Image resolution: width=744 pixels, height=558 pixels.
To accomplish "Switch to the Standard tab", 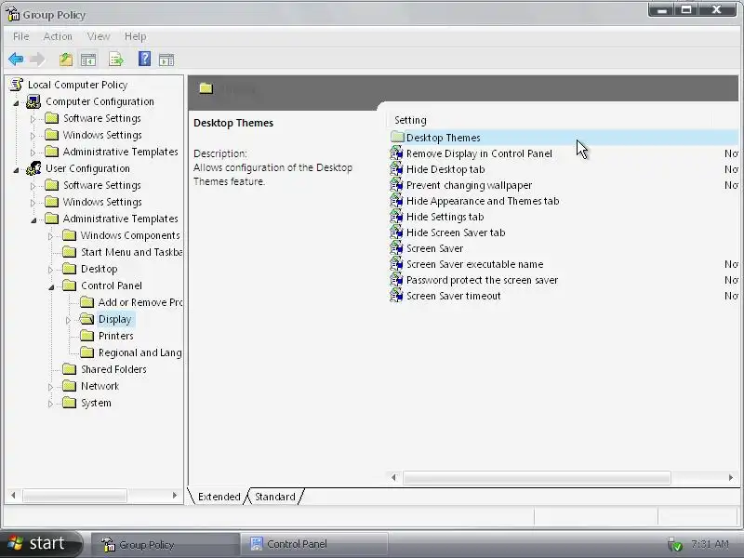I will pos(275,497).
